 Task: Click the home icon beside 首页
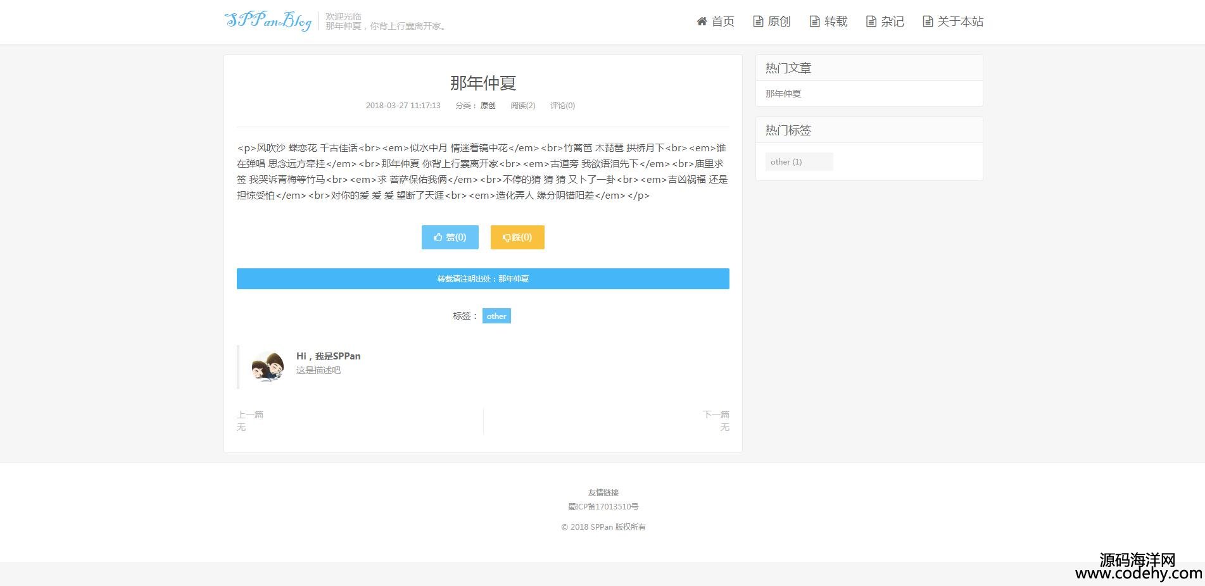(x=702, y=22)
